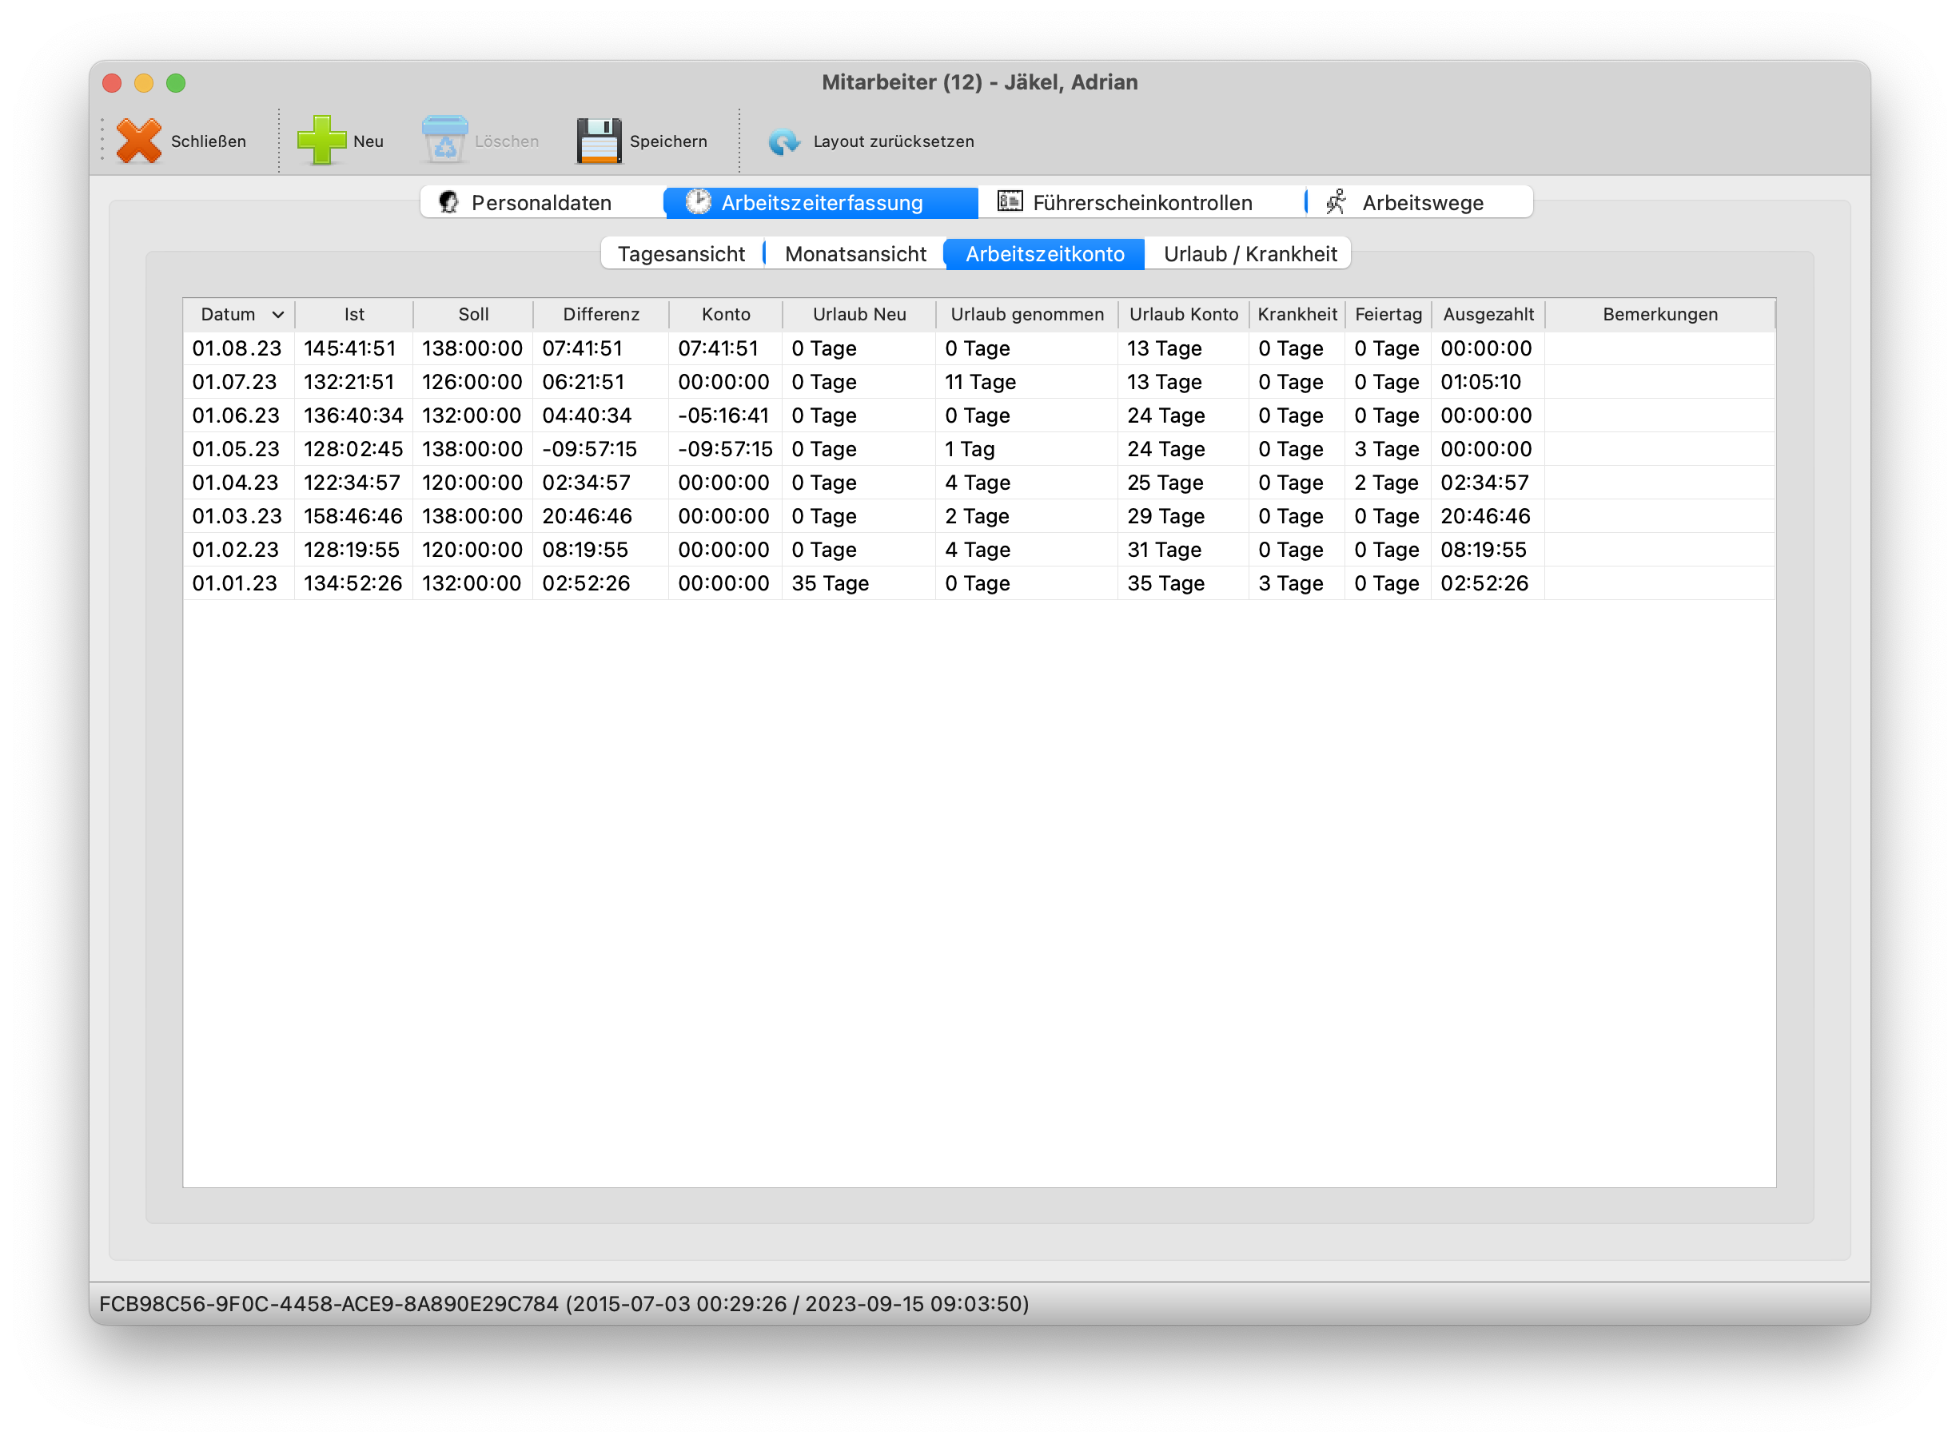Image resolution: width=1960 pixels, height=1443 pixels.
Task: Click the red X Schließen icon
Action: coord(138,141)
